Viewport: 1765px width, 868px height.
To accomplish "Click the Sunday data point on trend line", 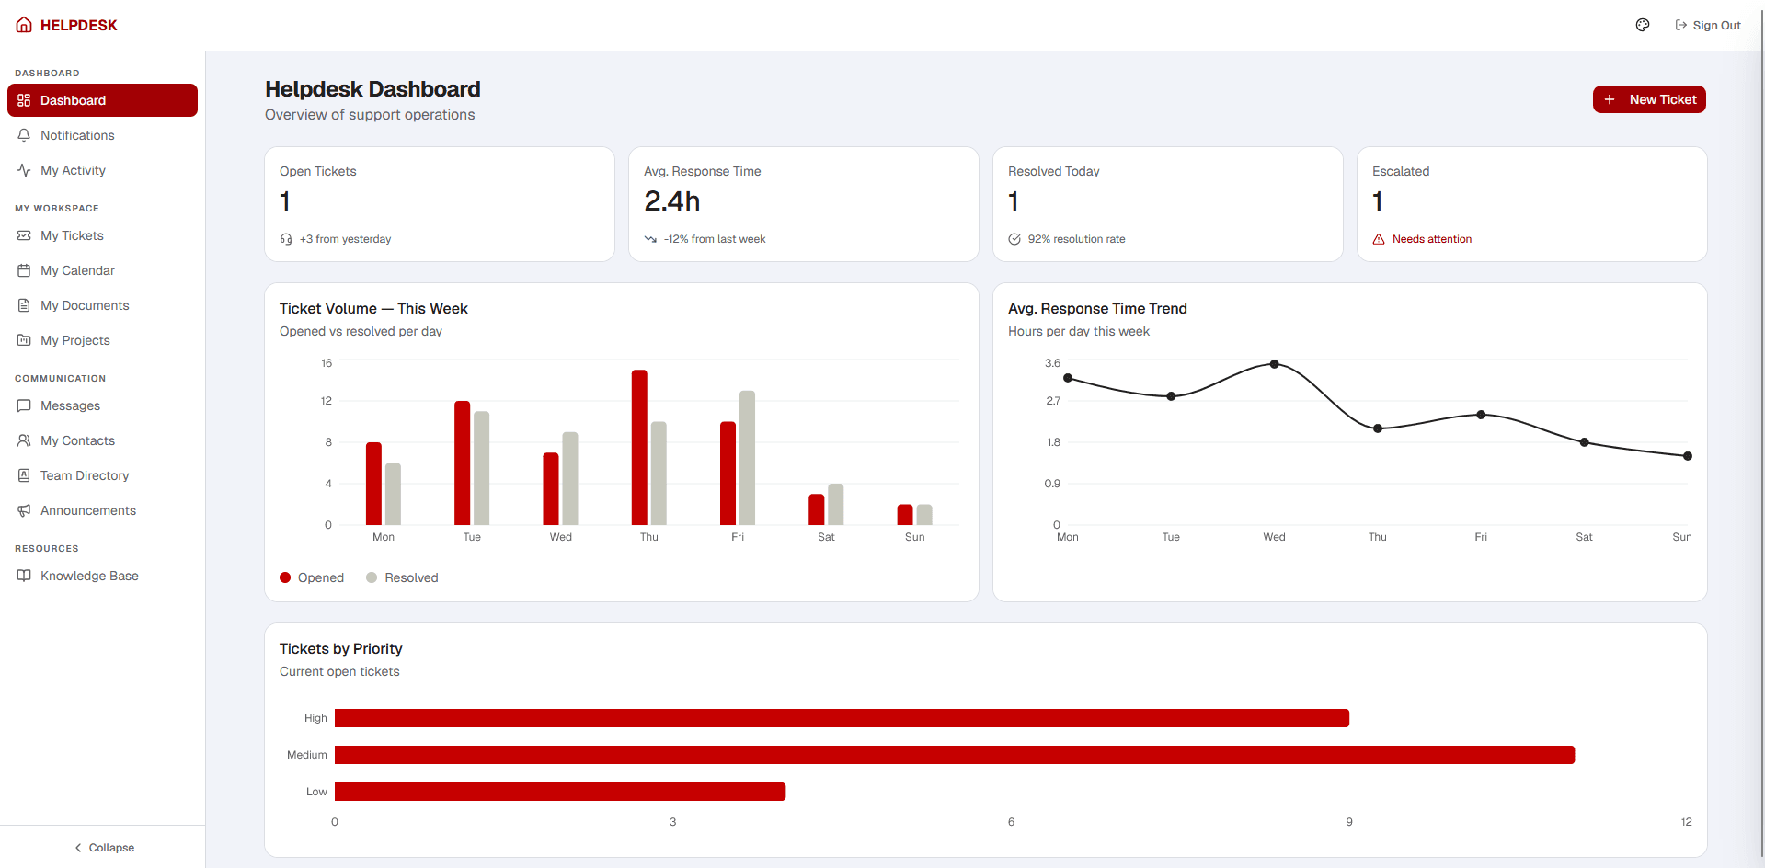I will 1687,456.
